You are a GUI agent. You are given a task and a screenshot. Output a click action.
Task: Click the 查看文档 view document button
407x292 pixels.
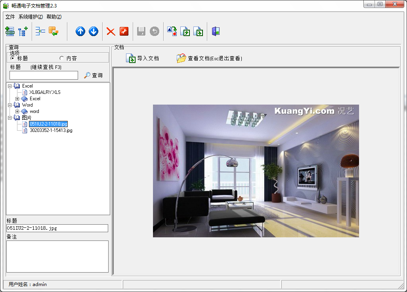pos(209,58)
